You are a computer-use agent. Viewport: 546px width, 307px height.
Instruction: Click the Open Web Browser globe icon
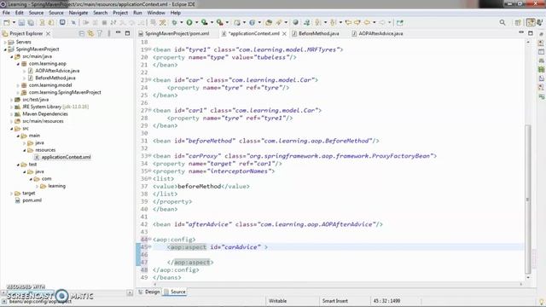(296, 23)
